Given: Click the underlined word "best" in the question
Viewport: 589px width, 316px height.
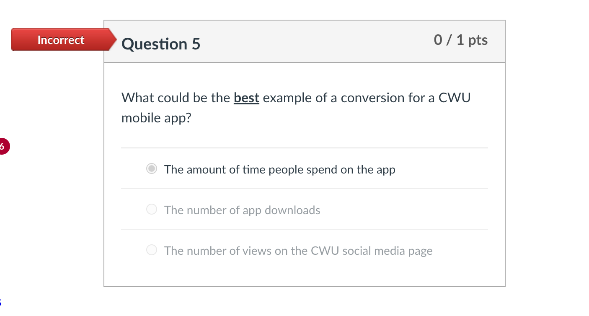Looking at the screenshot, I should tap(246, 97).
